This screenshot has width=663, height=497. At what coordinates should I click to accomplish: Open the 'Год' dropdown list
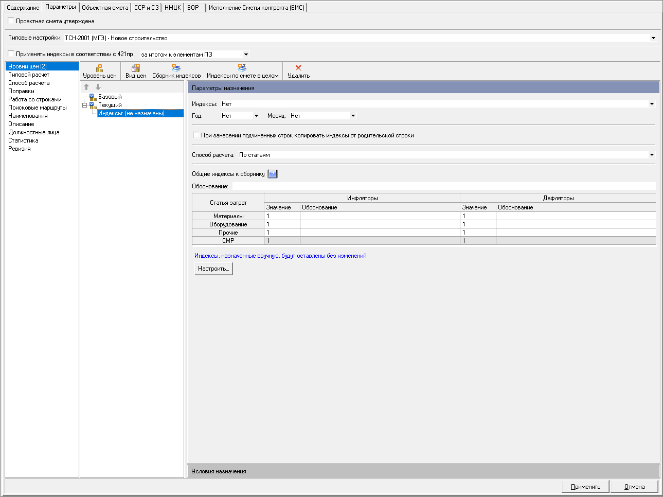(x=256, y=116)
